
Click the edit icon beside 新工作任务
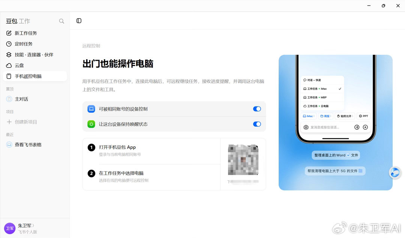[x=9, y=33]
